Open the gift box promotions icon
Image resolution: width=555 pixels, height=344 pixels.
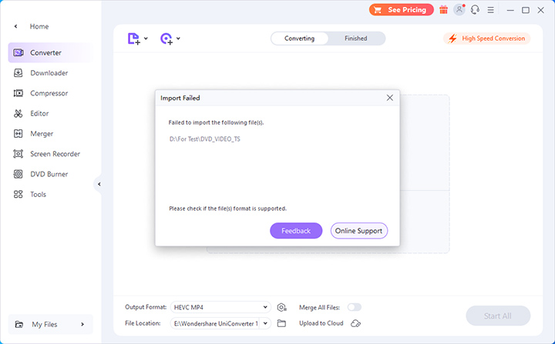click(x=443, y=10)
